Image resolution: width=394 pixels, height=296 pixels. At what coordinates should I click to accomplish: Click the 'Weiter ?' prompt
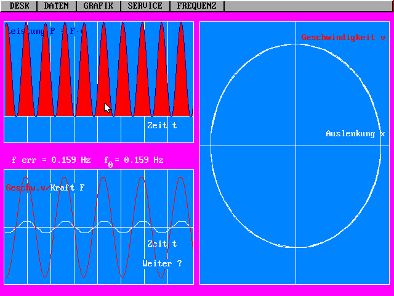pos(162,263)
